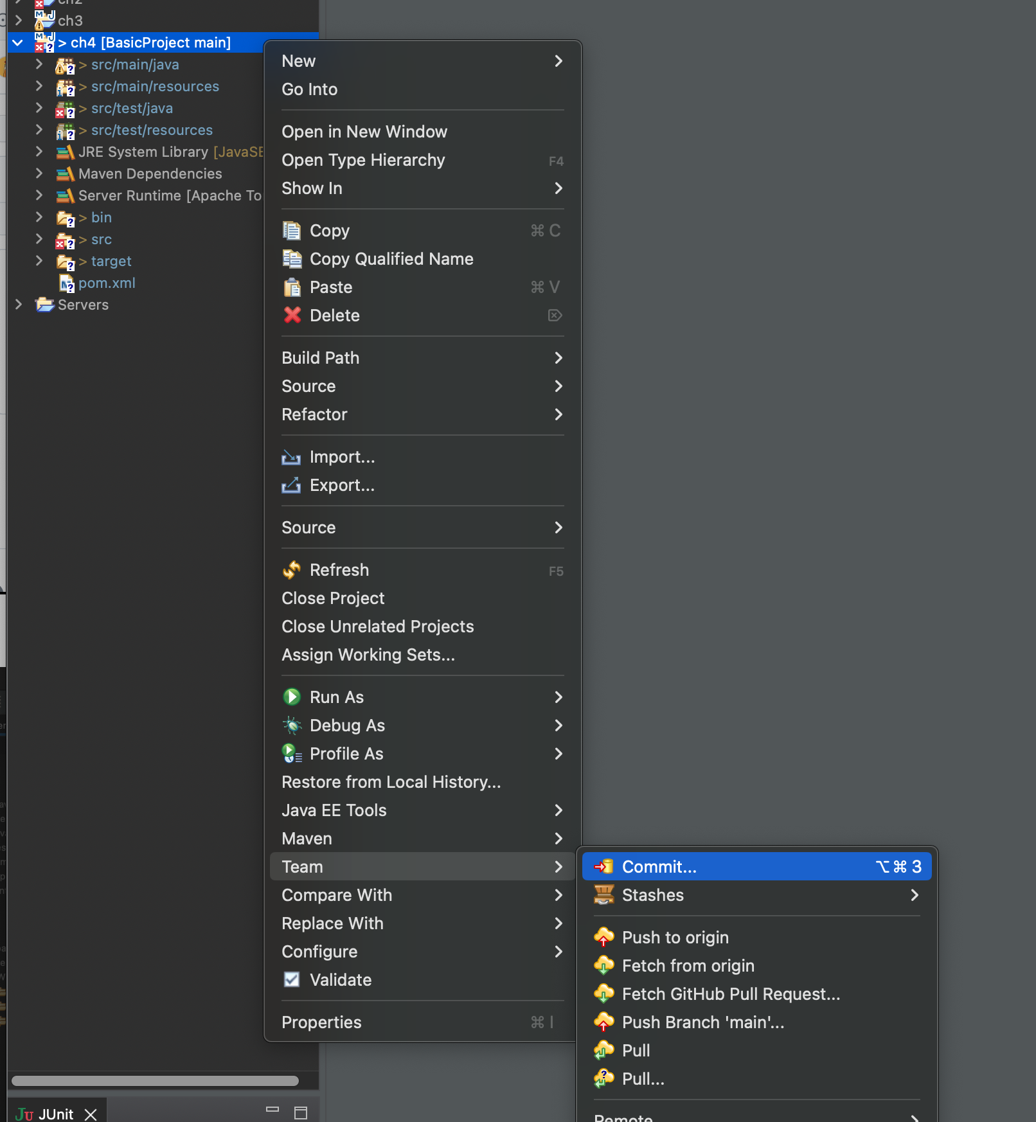Minimize the JUnit panel
The image size is (1036, 1122).
coord(272,1110)
